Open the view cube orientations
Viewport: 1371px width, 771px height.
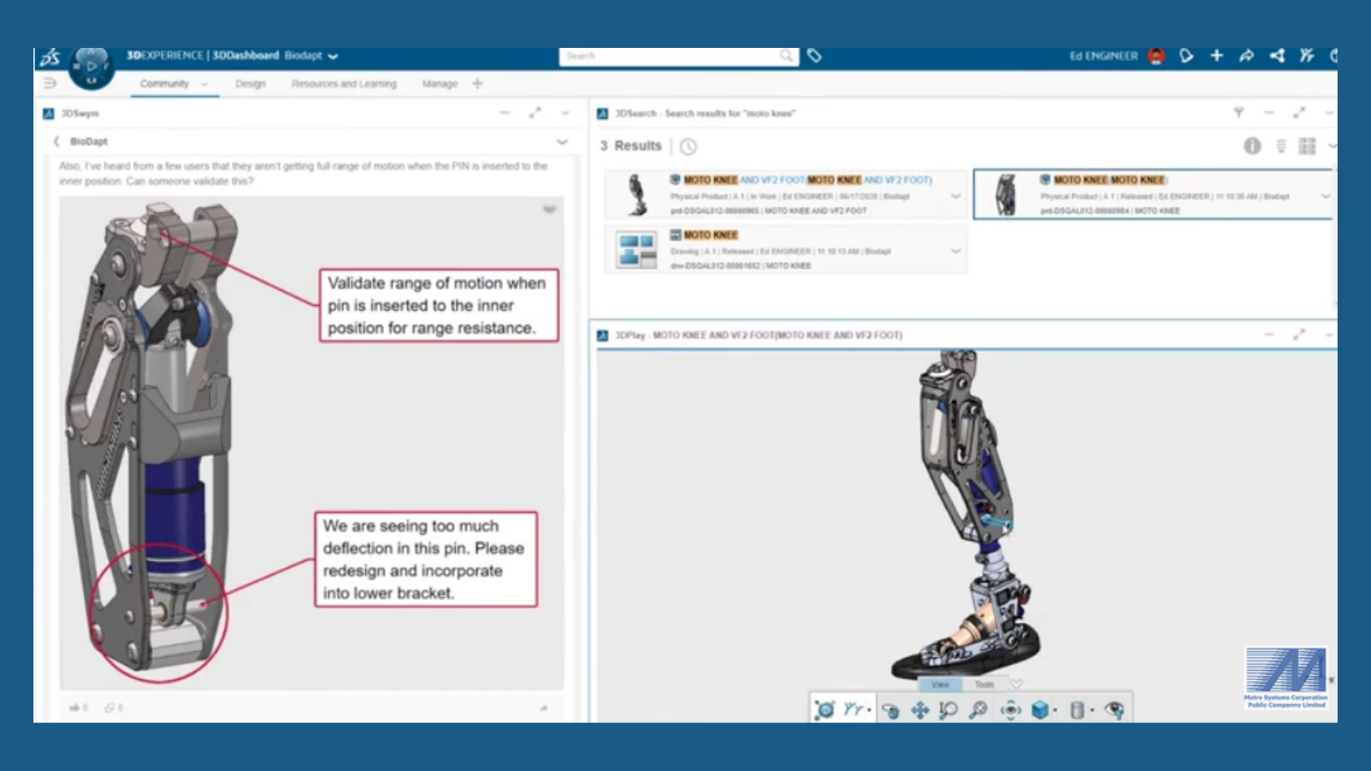coord(1042,709)
